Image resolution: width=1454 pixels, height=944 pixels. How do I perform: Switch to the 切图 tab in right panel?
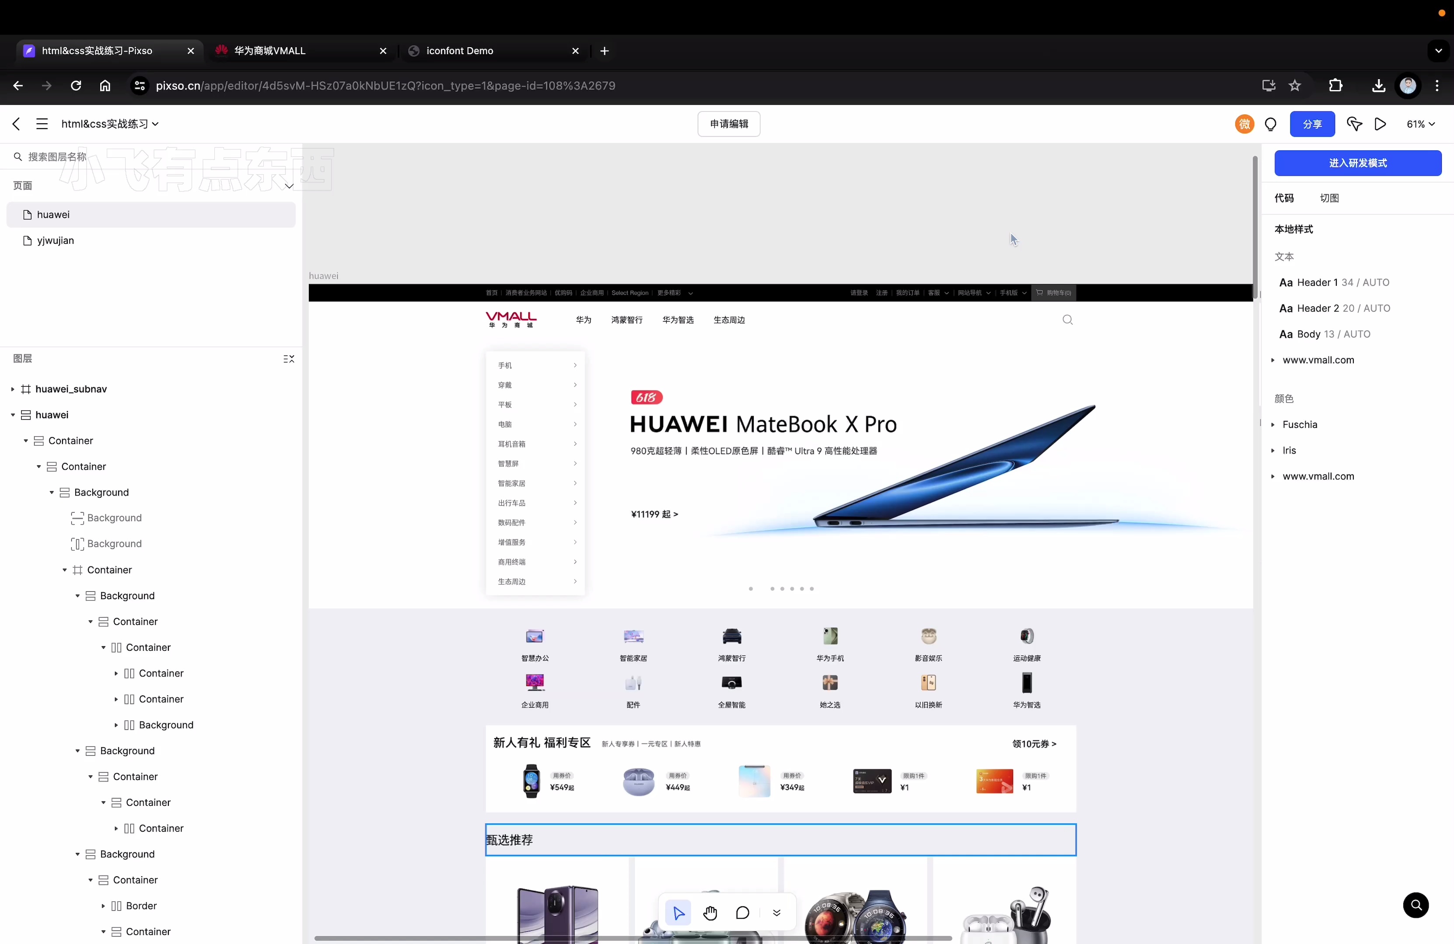[x=1330, y=198]
